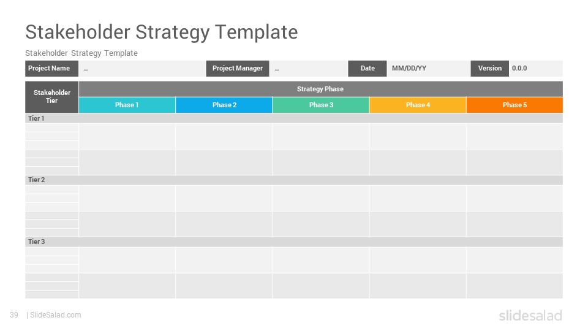This screenshot has width=588, height=331.
Task: Click the Project Manager label
Action: pos(238,68)
